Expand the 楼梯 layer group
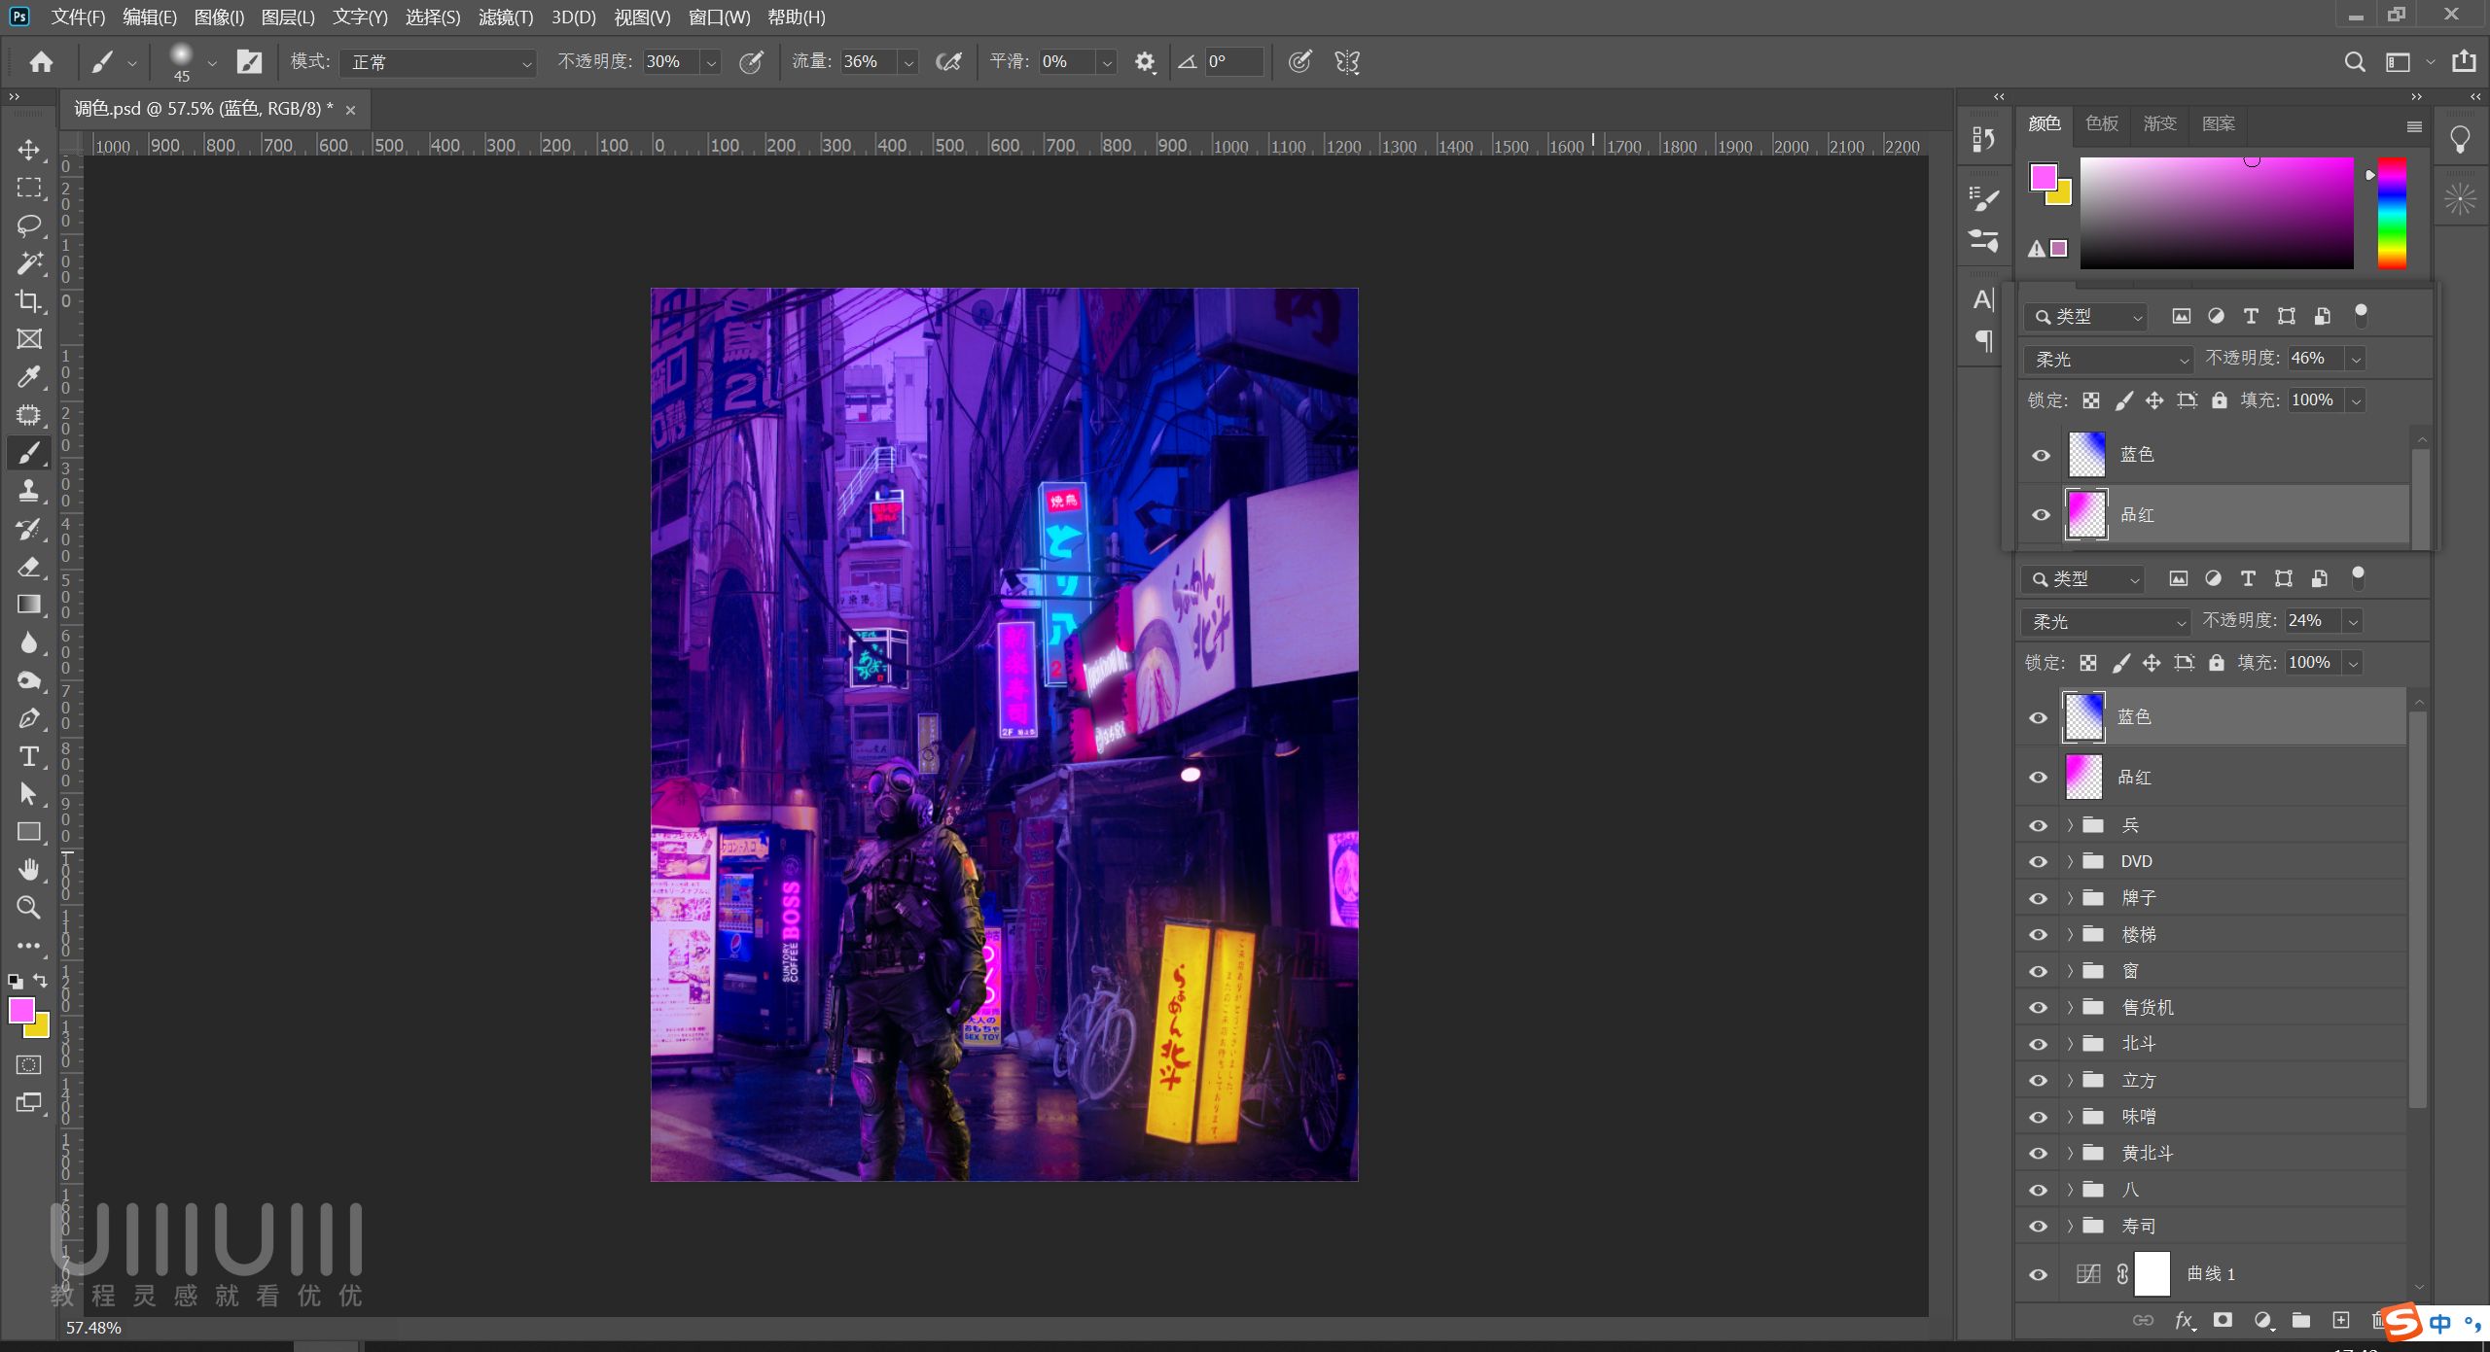This screenshot has height=1352, width=2490. 2071,935
